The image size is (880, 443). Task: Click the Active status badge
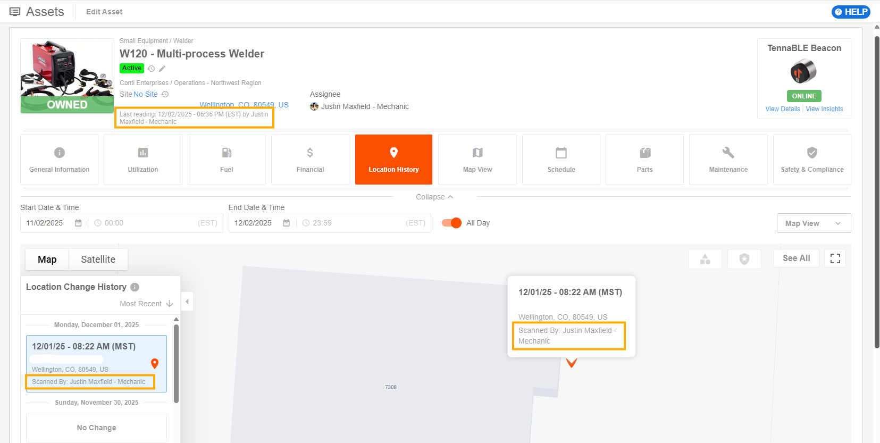[x=132, y=68]
